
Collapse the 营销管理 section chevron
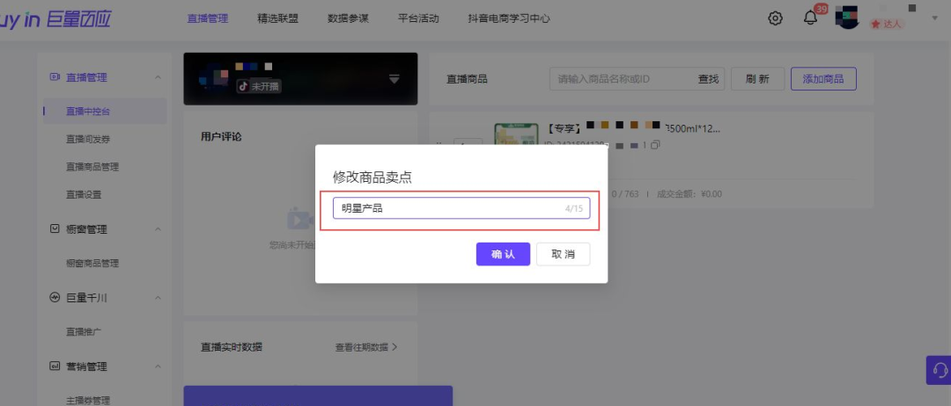tap(158, 366)
